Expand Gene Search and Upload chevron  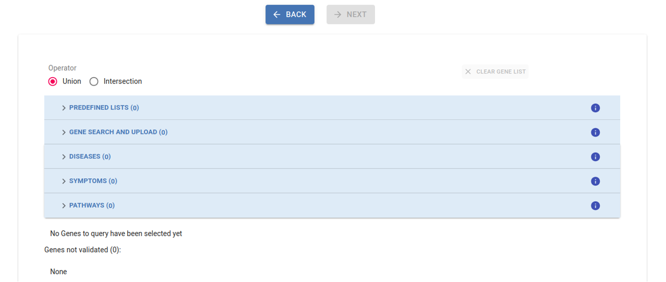pyautogui.click(x=64, y=132)
